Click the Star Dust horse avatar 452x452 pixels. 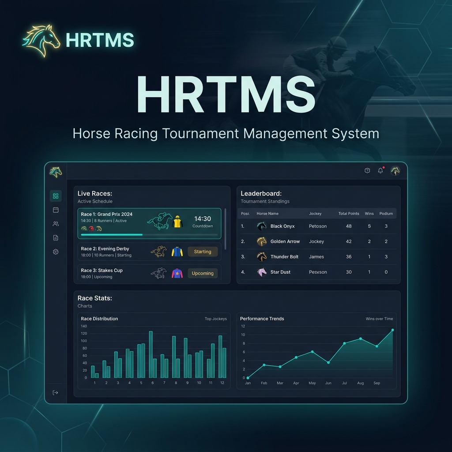pos(262,272)
